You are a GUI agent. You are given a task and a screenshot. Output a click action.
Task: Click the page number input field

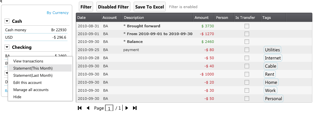(x=109, y=108)
